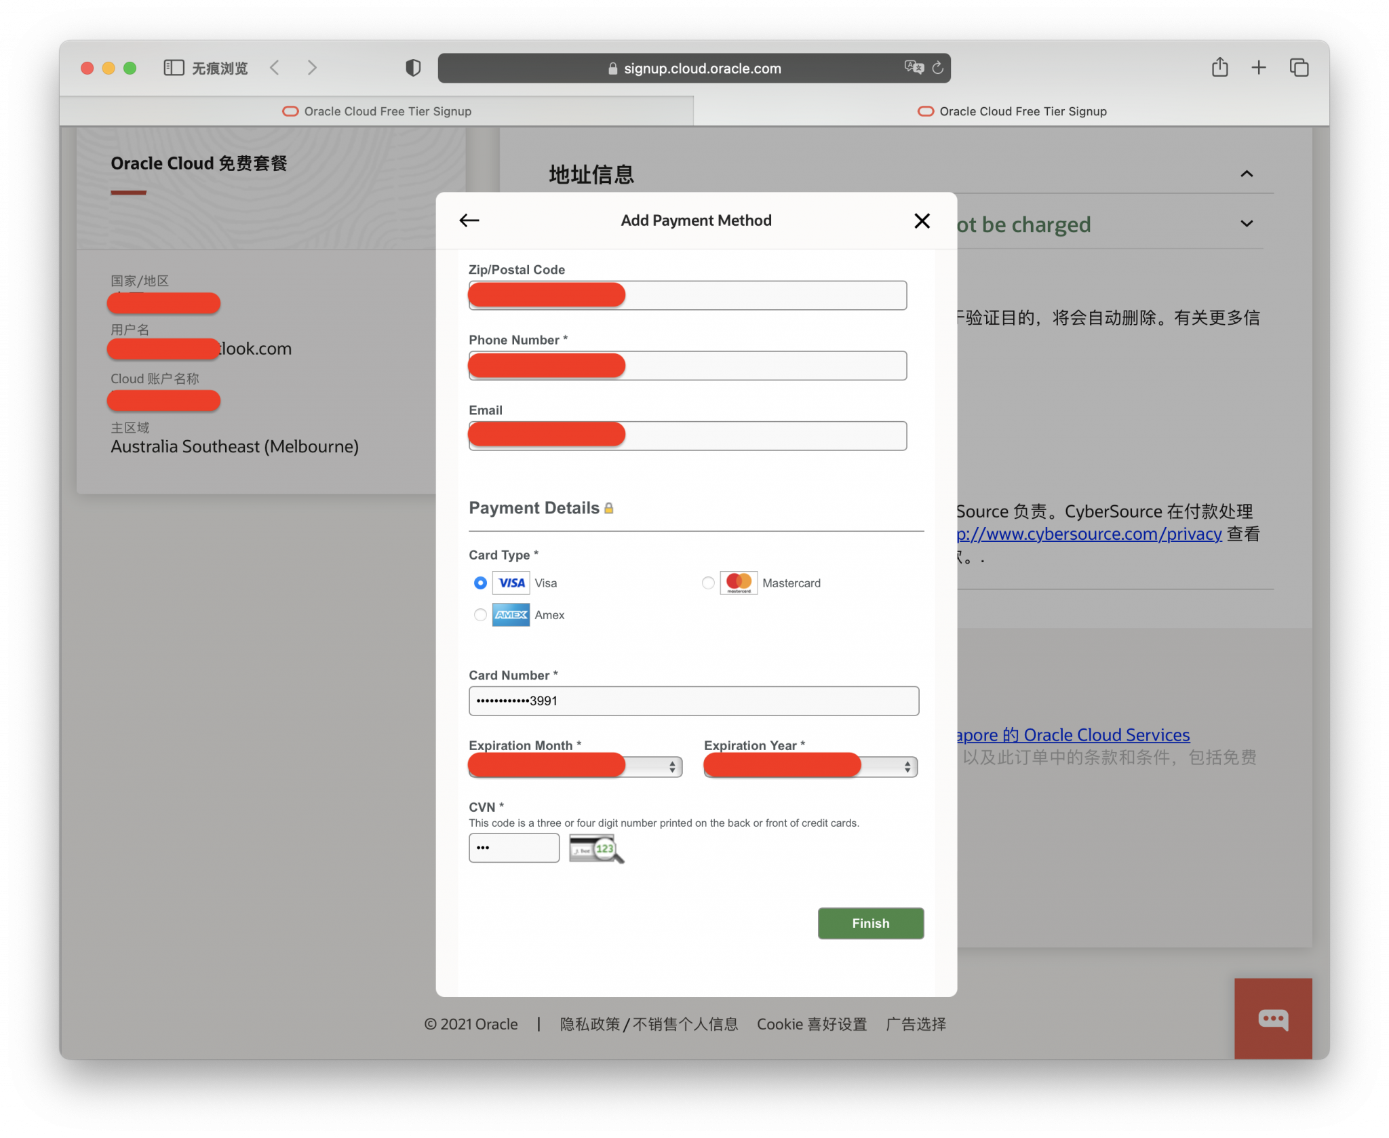Click the CVN card example image

[596, 848]
